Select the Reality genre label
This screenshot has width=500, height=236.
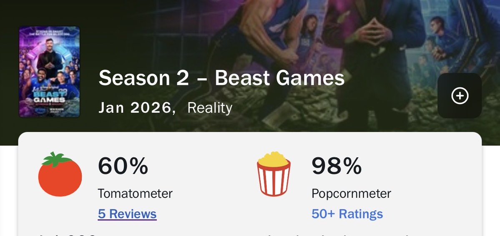tap(210, 108)
